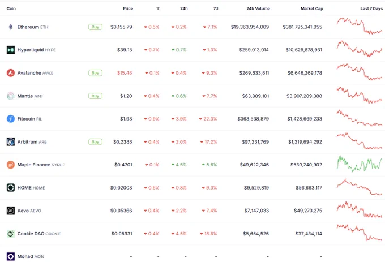The height and width of the screenshot is (262, 385).
Task: Sort by the Price column header
Action: tap(128, 8)
